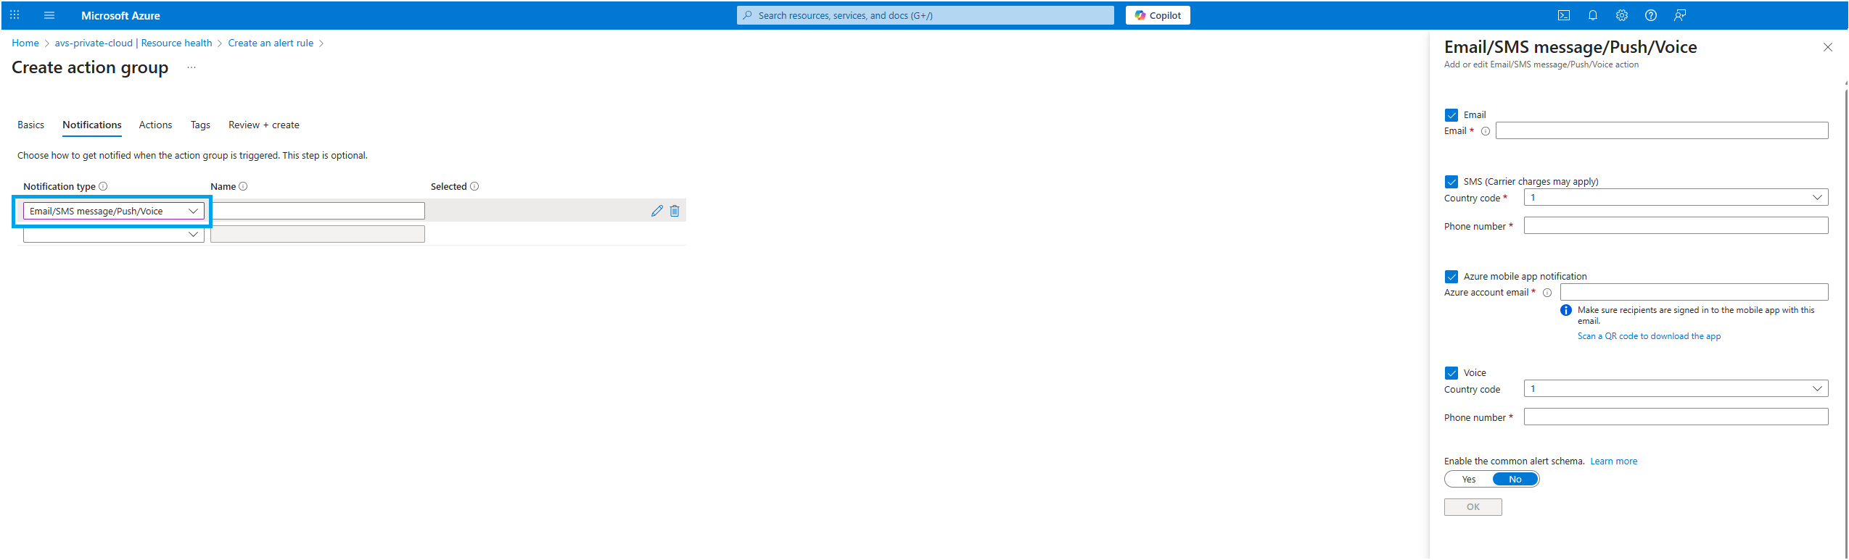Screen dimensions: 1849x560
Task: Expand the SMS Country code dropdown
Action: (1676, 197)
